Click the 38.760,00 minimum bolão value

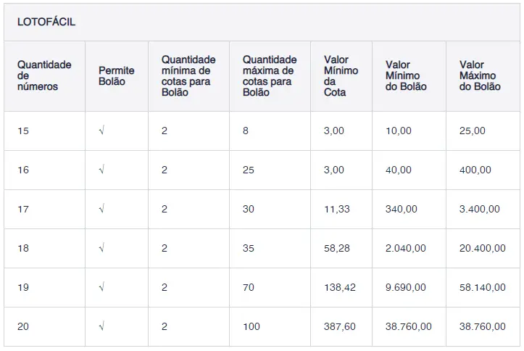tap(409, 327)
